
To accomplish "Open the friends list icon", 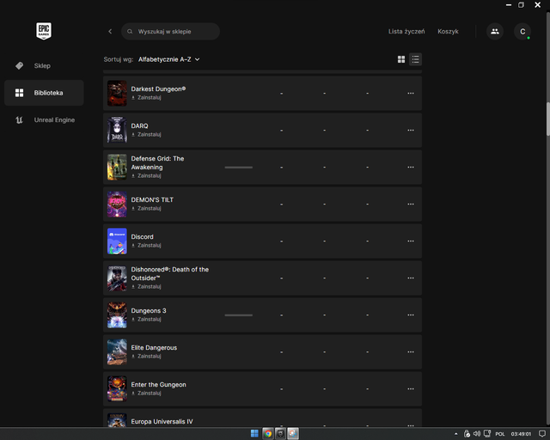I will (495, 31).
